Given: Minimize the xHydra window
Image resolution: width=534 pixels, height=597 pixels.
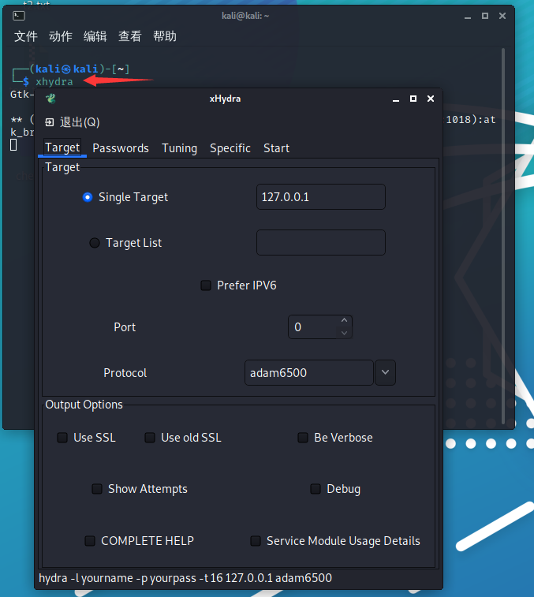Looking at the screenshot, I should point(396,99).
